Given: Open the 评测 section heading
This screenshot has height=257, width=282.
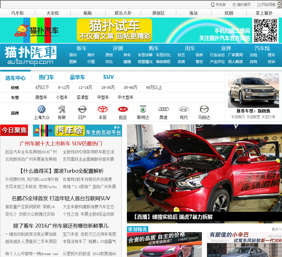Looking at the screenshot, I should 118,48.
